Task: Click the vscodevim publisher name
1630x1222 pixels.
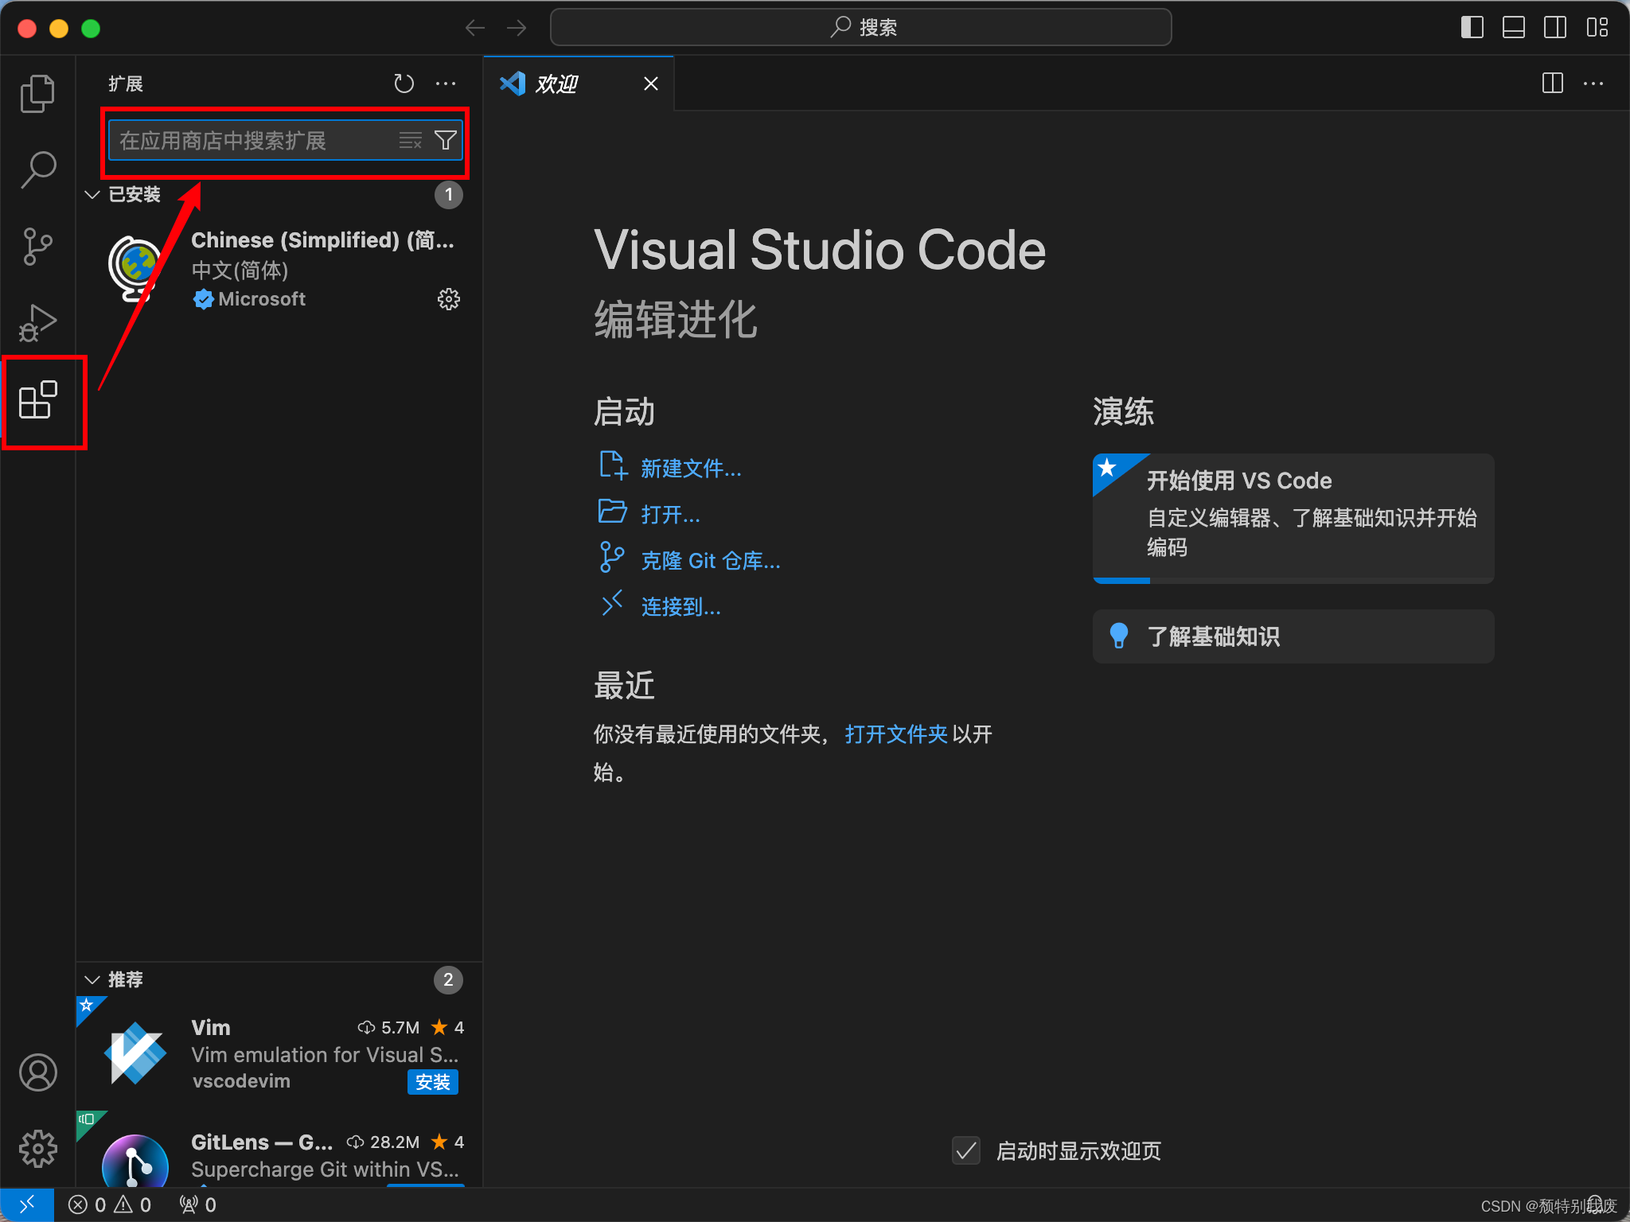Action: 241,1081
